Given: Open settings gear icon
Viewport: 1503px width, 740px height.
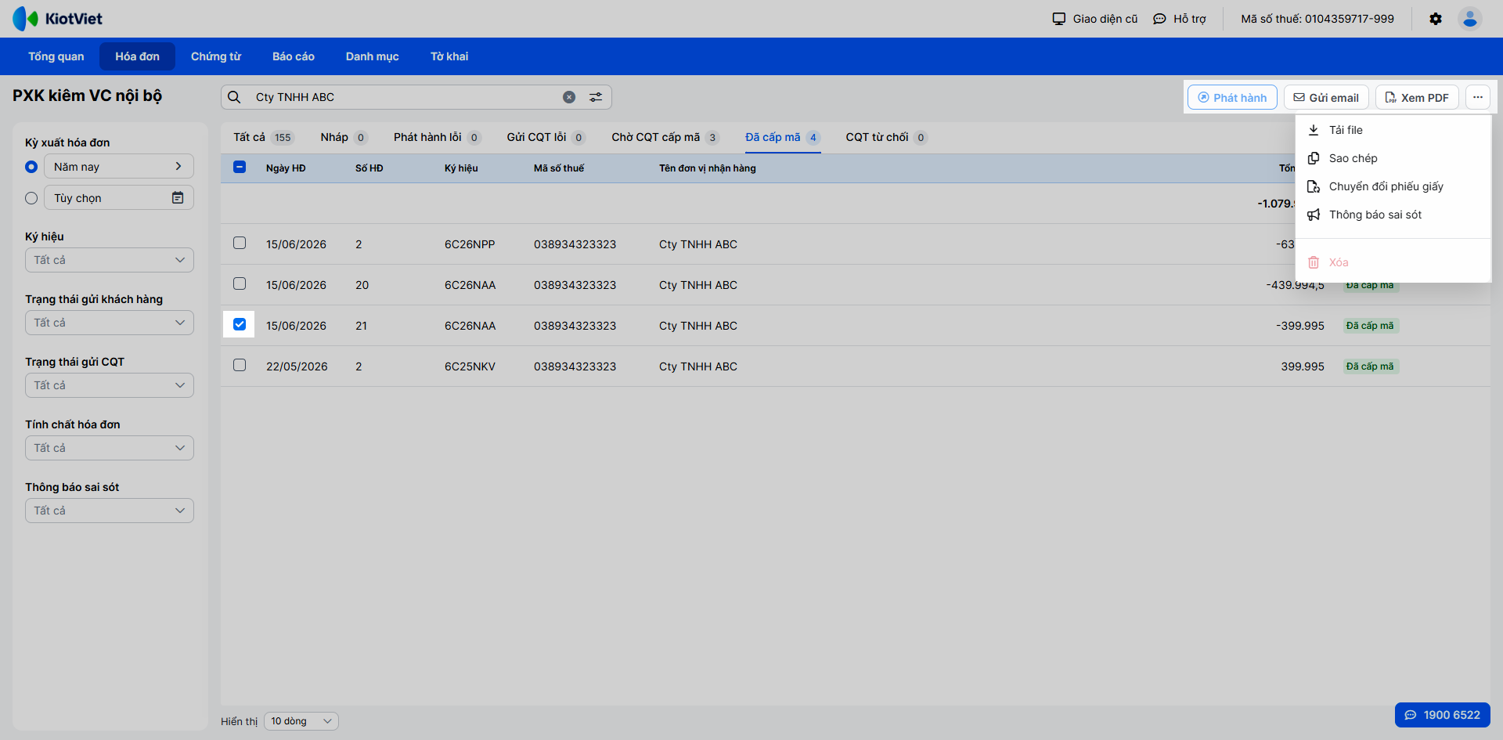Looking at the screenshot, I should (x=1436, y=19).
